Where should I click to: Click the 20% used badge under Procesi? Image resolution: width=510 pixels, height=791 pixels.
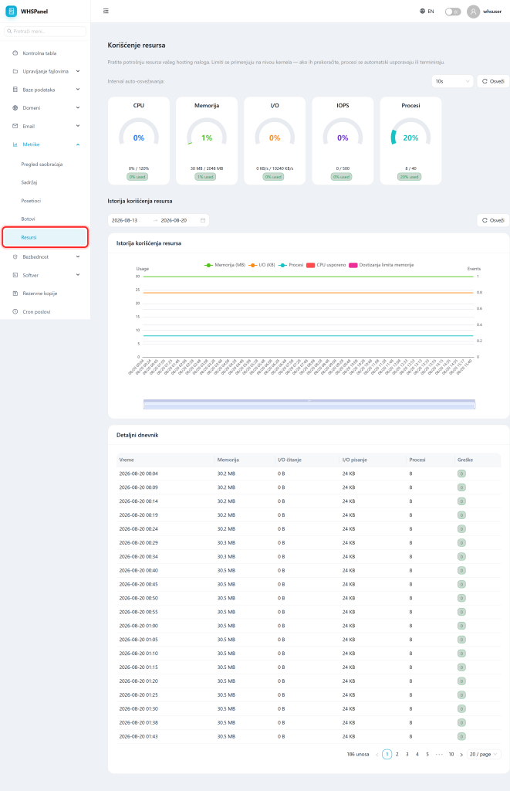pos(410,177)
